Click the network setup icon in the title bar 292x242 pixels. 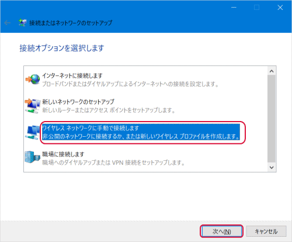pyautogui.click(x=22, y=23)
